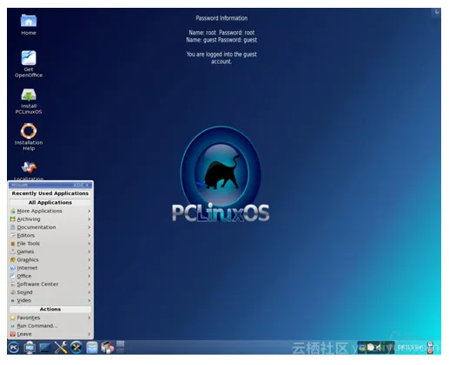Click the show desktop monitor icon in taskbar

click(x=30, y=347)
